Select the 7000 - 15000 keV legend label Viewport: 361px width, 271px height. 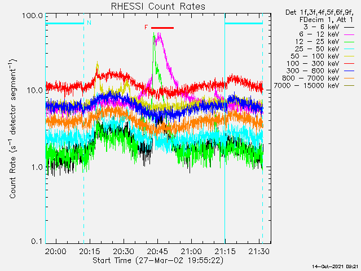(306, 86)
